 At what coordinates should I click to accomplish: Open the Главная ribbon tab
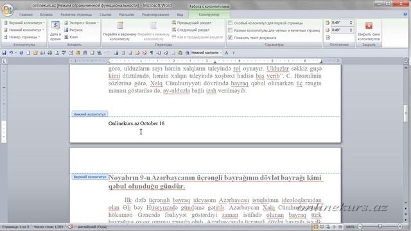tap(26, 15)
